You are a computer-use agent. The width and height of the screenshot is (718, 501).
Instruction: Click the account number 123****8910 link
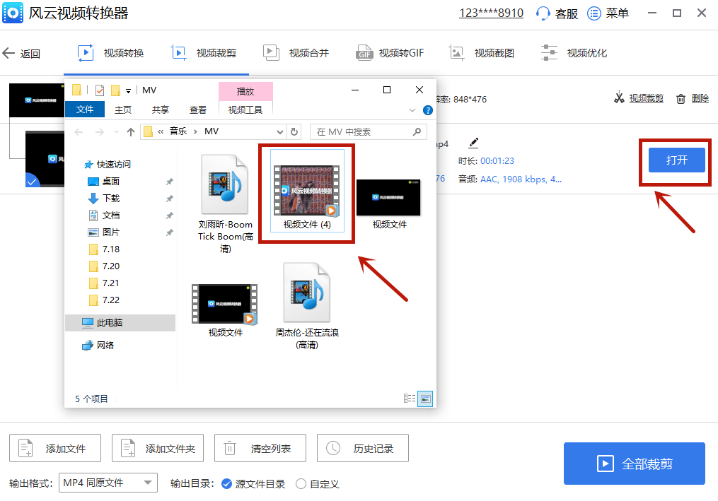491,13
